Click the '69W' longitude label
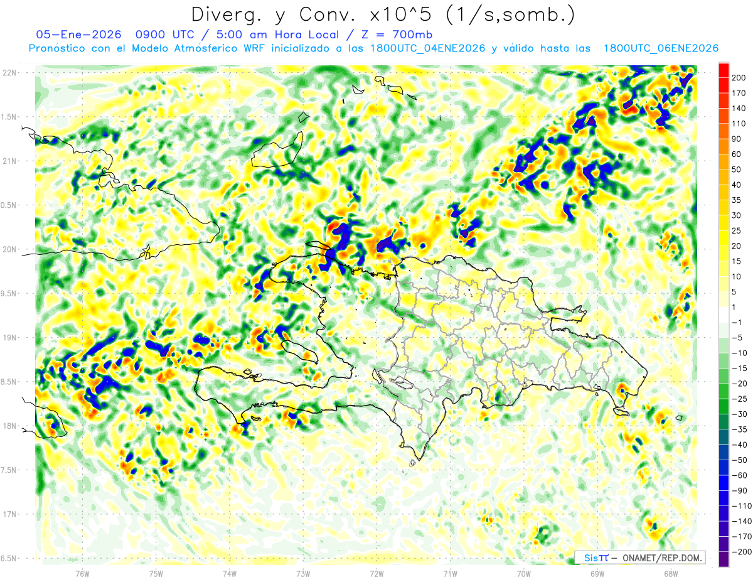This screenshot has width=753, height=582. 597,573
